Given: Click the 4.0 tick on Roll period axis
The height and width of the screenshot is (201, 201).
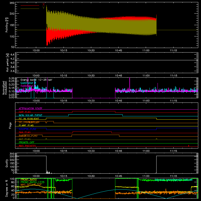Looking at the screenshot, I should [12, 63].
